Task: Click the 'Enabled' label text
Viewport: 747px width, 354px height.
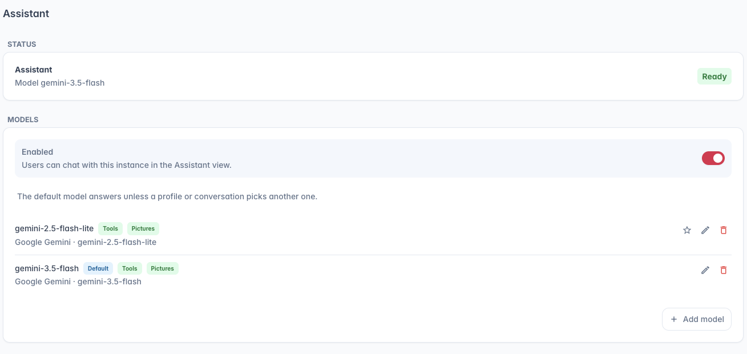Action: click(x=38, y=152)
